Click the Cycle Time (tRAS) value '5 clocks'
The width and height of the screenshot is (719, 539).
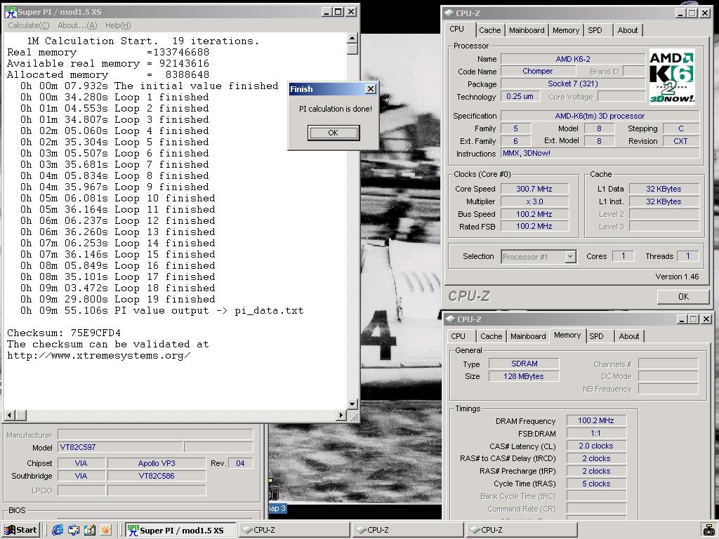pyautogui.click(x=596, y=484)
